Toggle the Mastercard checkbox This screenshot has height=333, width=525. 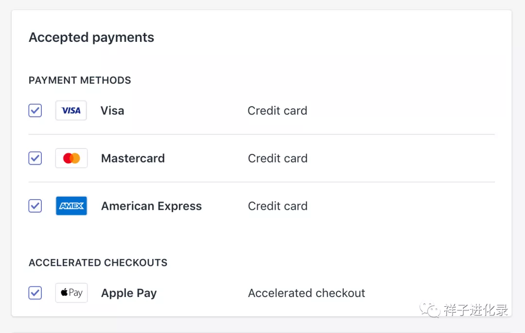[x=35, y=158]
